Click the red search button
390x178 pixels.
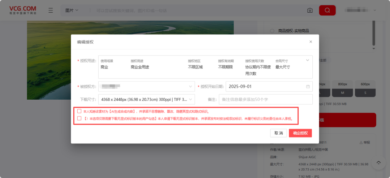[x=327, y=10]
